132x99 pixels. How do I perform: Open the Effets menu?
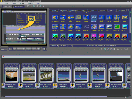(x=22, y=3)
